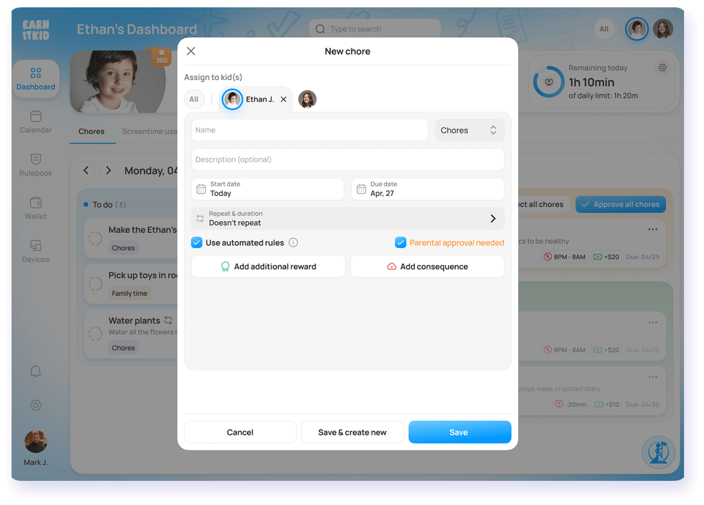Select the All kids filter chip

point(194,99)
